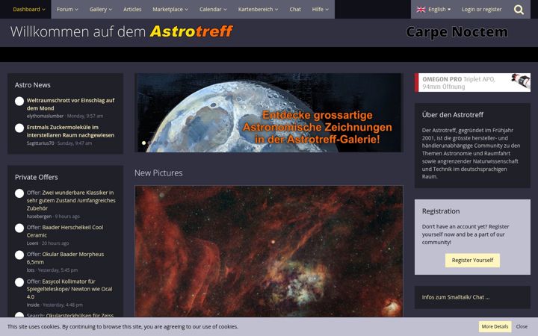Click username elythomaslumber
This screenshot has height=336, width=538.
[45, 116]
